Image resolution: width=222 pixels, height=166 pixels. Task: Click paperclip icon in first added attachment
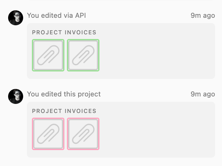click(48, 55)
